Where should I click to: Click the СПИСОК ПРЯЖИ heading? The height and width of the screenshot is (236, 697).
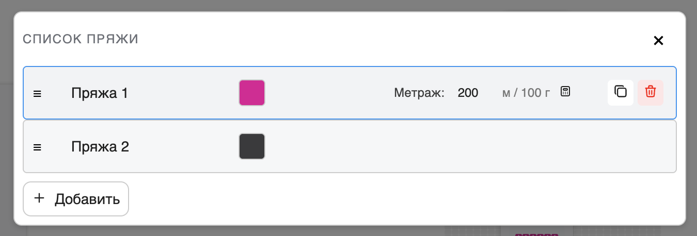[80, 39]
